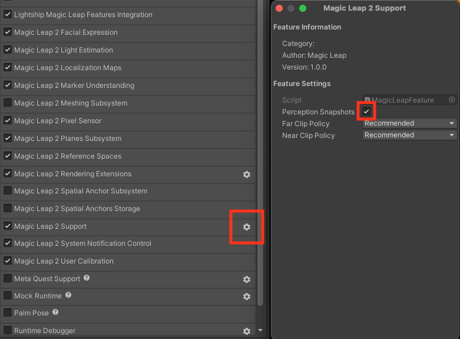Click the Script label in Feature Settings
This screenshot has width=460, height=339.
click(x=292, y=100)
